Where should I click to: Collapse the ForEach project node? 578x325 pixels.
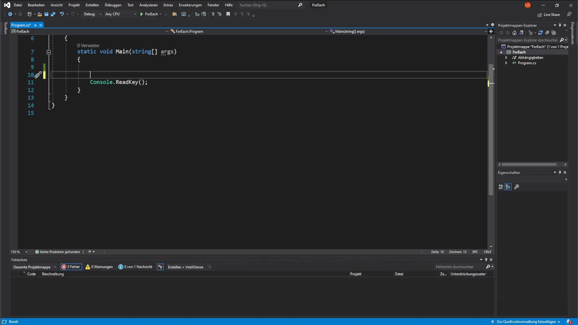click(x=501, y=52)
